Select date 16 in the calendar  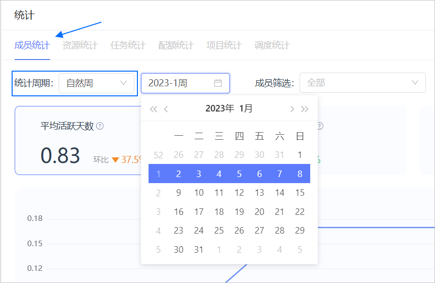(178, 212)
